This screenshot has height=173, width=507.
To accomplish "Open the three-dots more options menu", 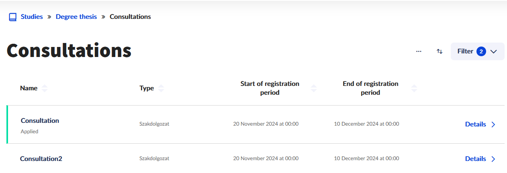I will tap(419, 51).
